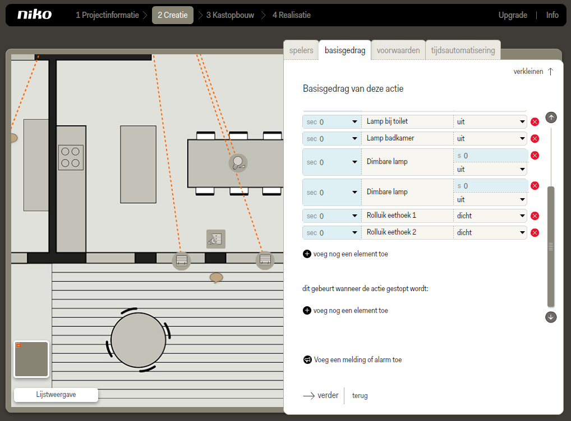The width and height of the screenshot is (571, 421).
Task: Go to step 3 Kastopbouw
Action: (x=230, y=15)
